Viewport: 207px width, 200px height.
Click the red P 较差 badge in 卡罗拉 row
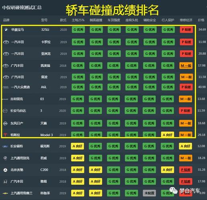tap(187, 42)
